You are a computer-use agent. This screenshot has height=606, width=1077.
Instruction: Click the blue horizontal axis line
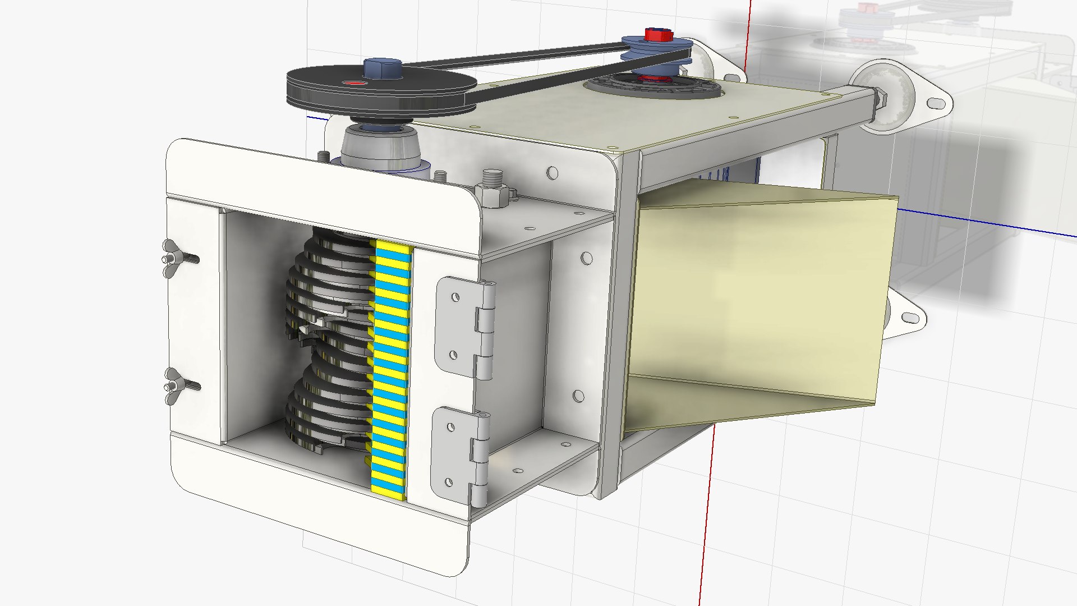coord(987,222)
